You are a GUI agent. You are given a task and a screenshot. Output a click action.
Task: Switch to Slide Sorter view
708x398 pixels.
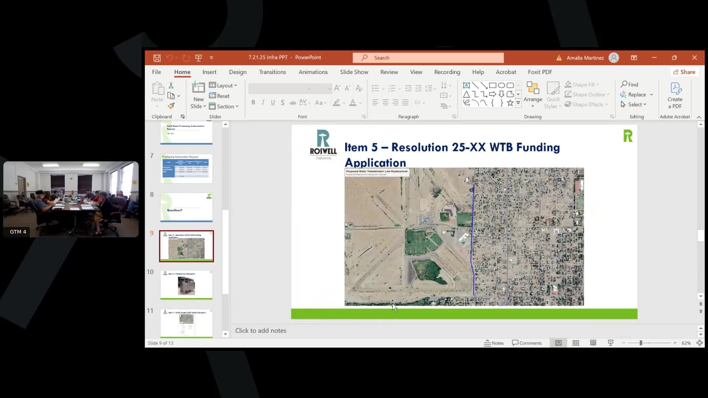(576, 343)
